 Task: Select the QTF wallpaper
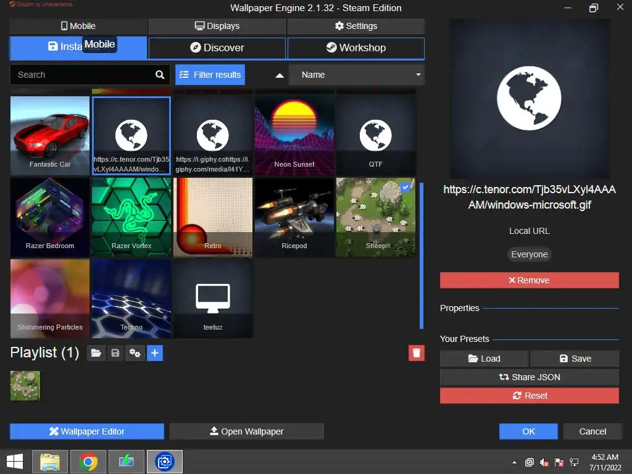376,135
